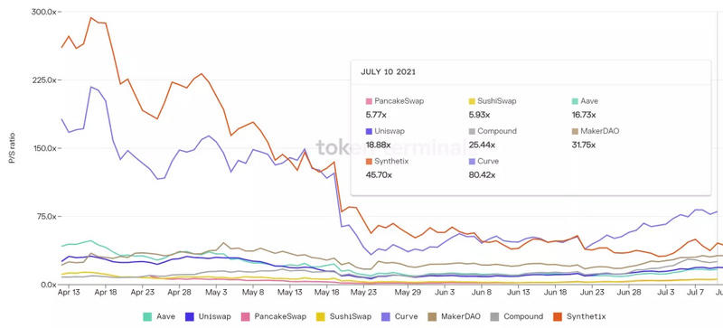
Task: Click the PancakeSwap entry in tooltip
Action: [394, 101]
